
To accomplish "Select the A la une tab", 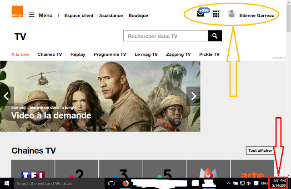I will pyautogui.click(x=20, y=55).
